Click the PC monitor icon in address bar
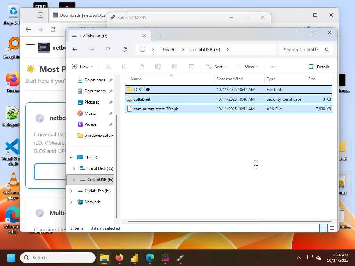355x266 pixels. pyautogui.click(x=142, y=50)
